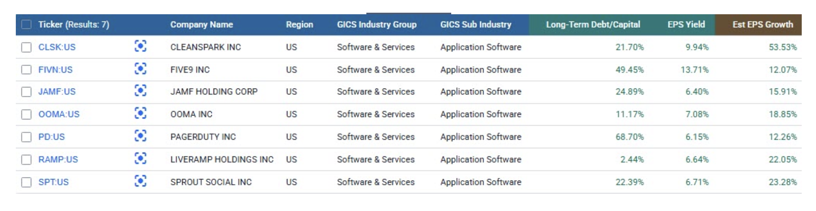Open the SPT:US ticker link
The image size is (816, 211).
coord(54,182)
